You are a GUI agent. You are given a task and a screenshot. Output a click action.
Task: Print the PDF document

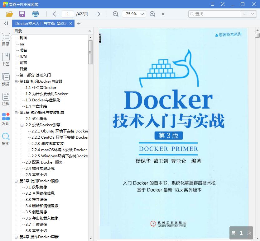coord(35,14)
